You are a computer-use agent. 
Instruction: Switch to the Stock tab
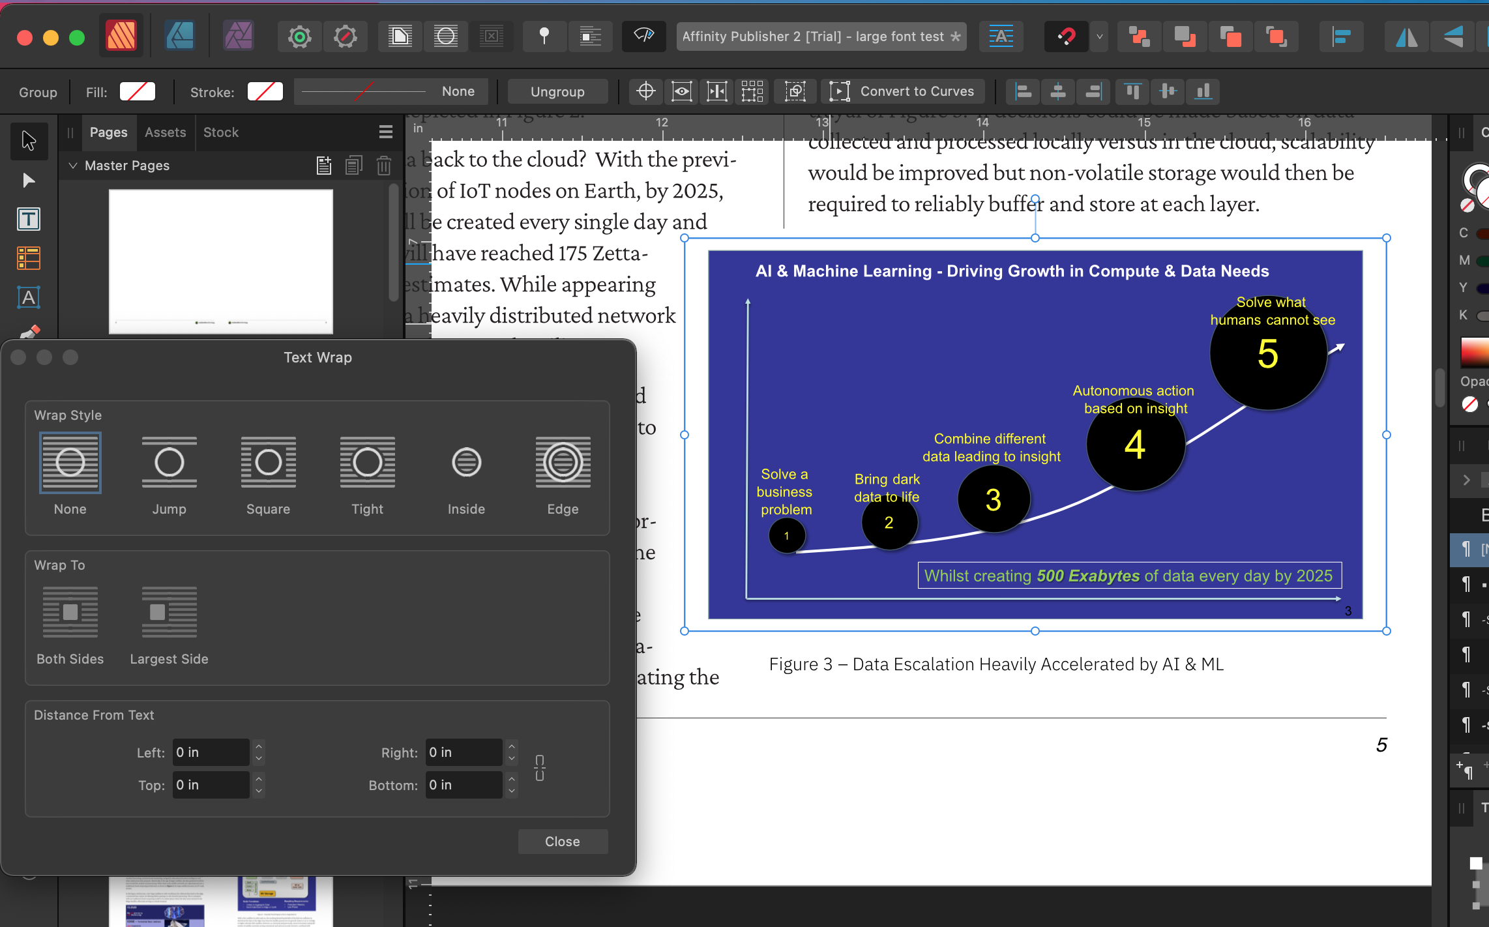click(220, 132)
